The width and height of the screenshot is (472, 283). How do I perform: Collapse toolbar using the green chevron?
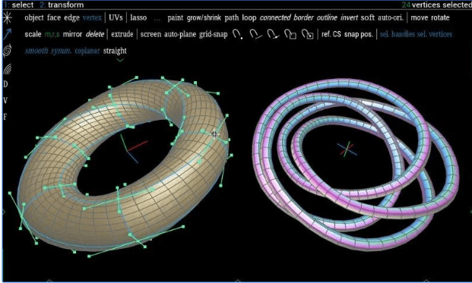click(120, 61)
